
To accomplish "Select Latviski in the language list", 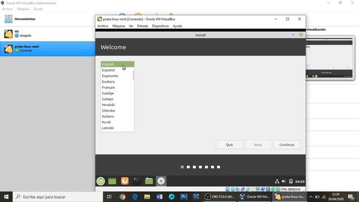I will coord(117,128).
